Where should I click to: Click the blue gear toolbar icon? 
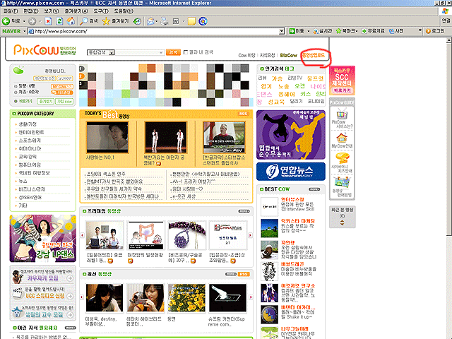pyautogui.click(x=203, y=21)
